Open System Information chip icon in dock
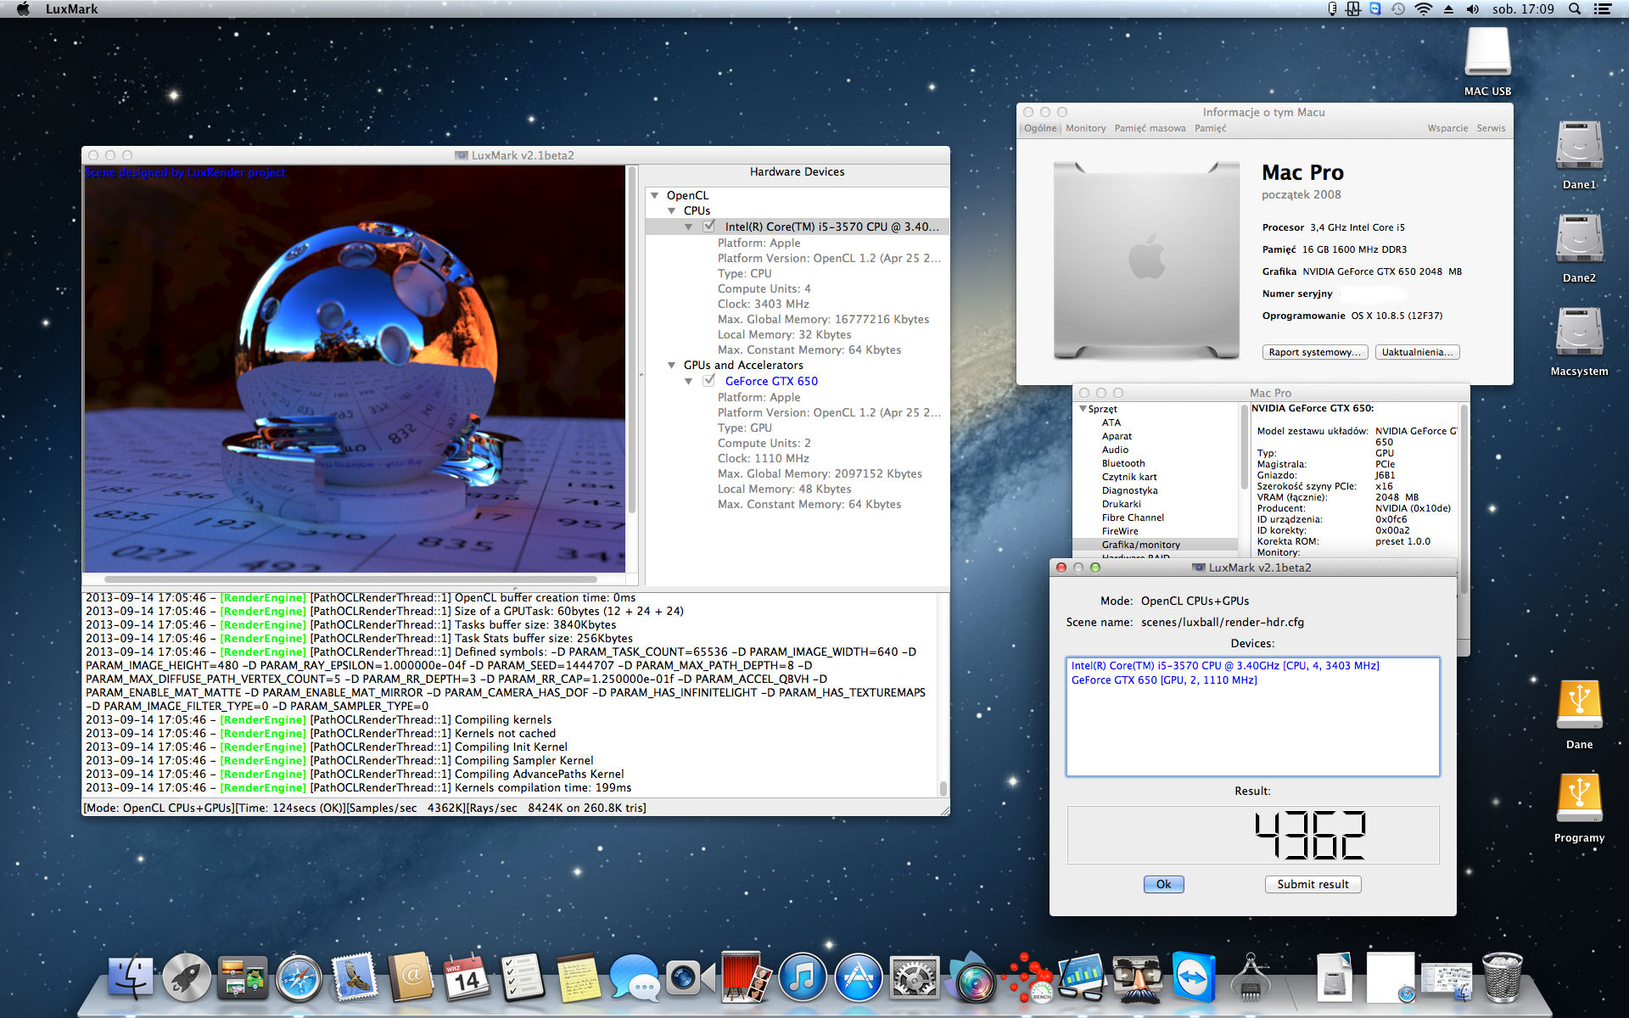1629x1018 pixels. pos(1250,977)
